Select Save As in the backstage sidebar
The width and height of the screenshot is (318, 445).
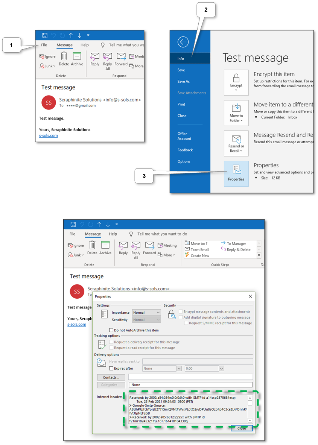184,81
